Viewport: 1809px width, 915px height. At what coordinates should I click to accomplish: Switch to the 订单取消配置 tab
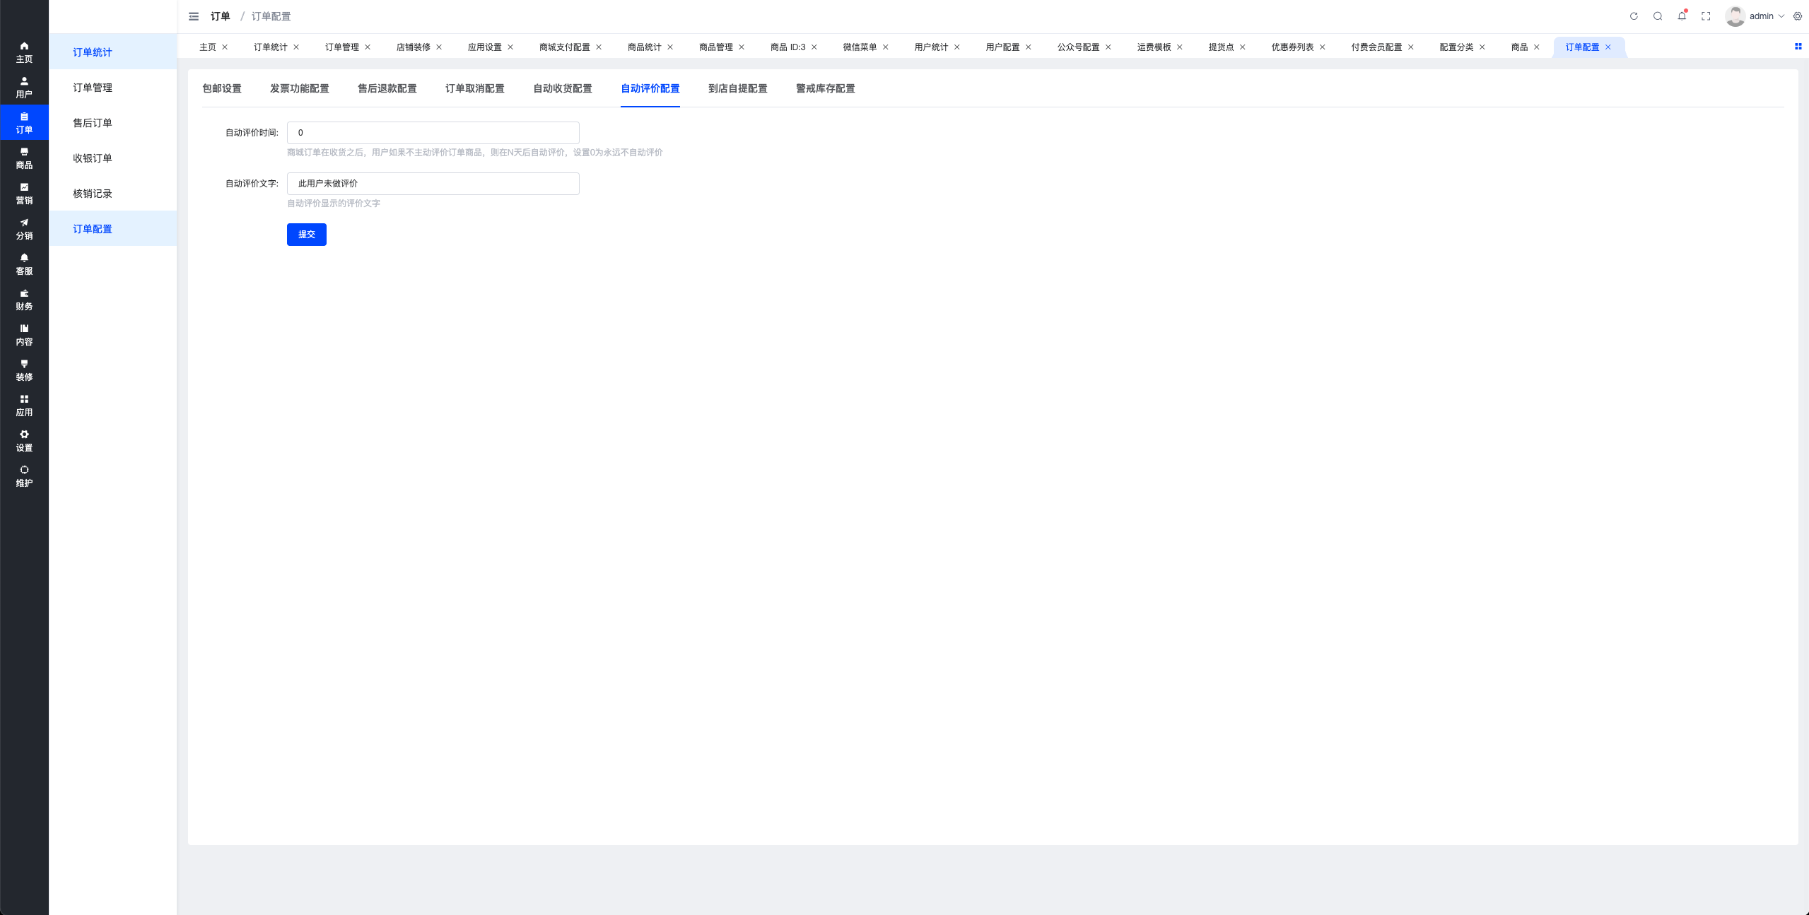coord(475,88)
